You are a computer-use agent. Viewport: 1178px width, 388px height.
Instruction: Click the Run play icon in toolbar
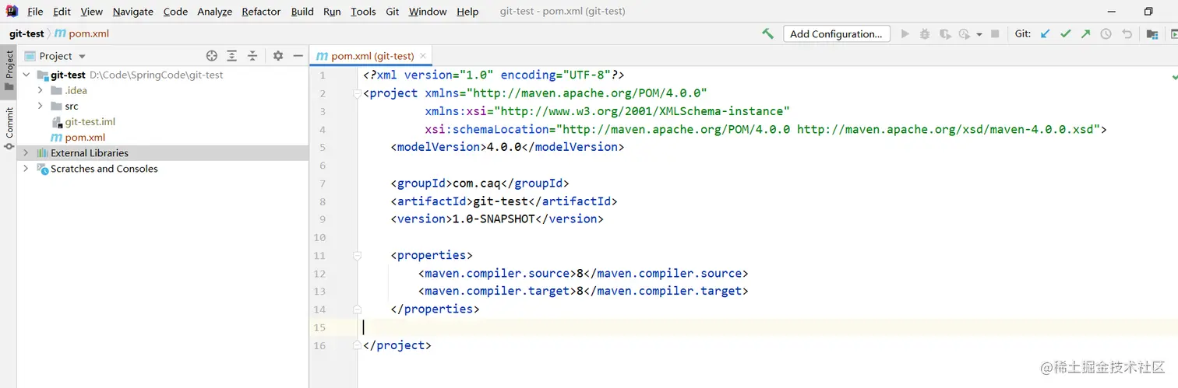[x=905, y=33]
